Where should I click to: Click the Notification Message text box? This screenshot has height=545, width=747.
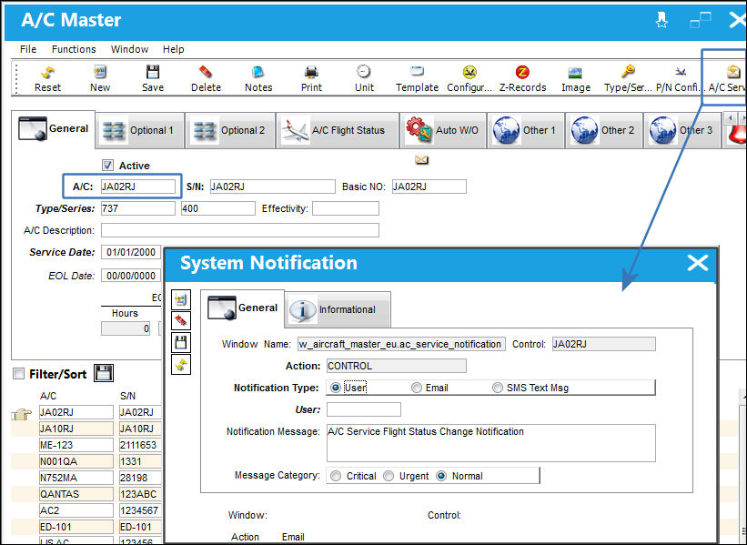point(491,443)
